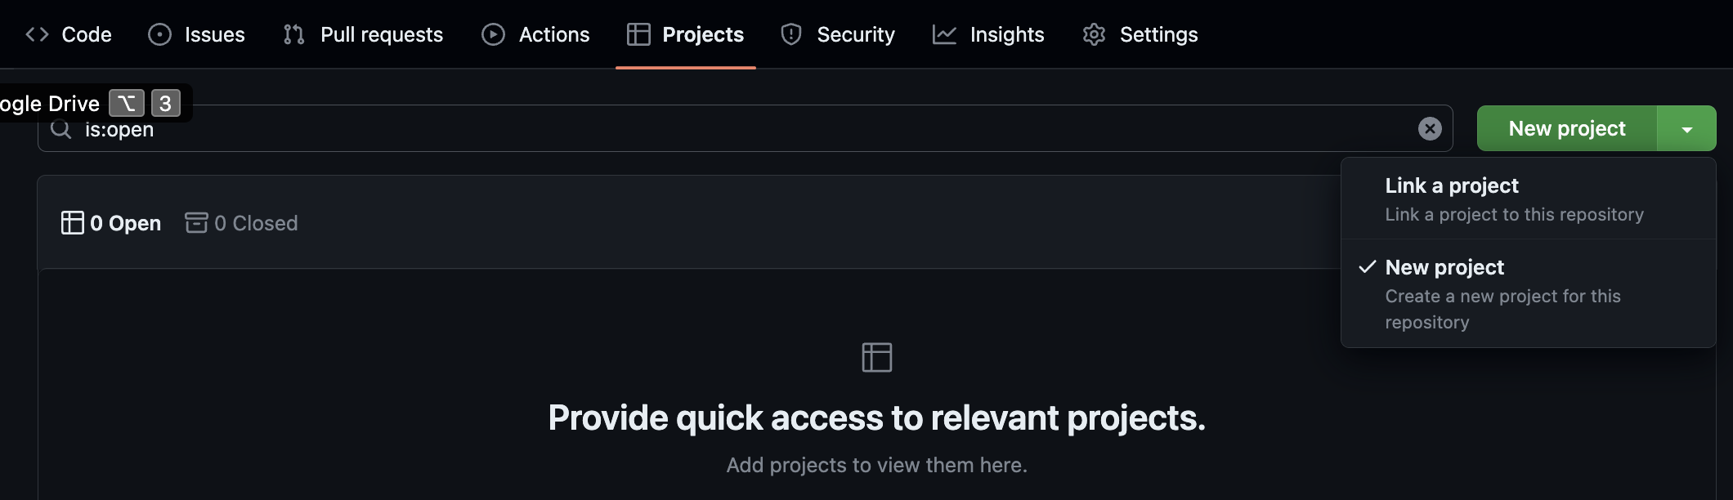
Task: Clear the search using the X icon
Action: click(1429, 128)
